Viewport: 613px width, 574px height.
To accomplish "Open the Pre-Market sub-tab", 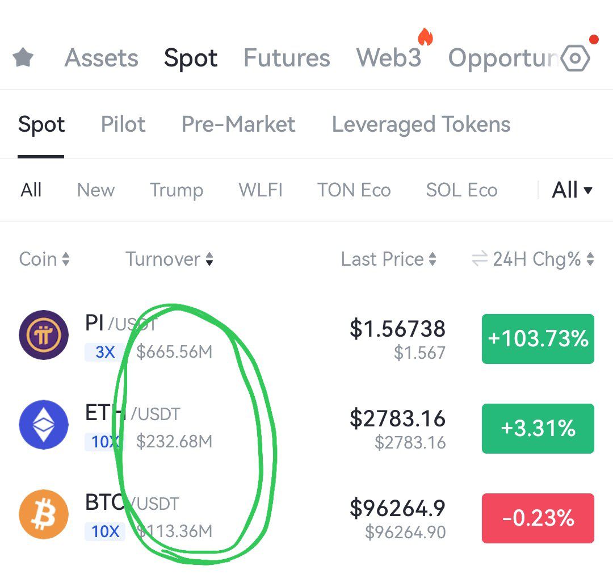I will pyautogui.click(x=238, y=124).
